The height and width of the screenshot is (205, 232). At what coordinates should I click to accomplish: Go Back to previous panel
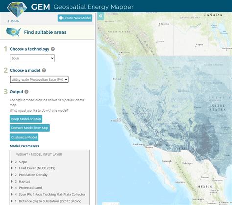tap(13, 21)
